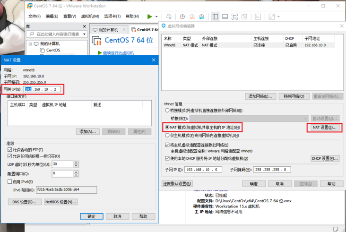Click the 网关 IP first octet field

[x=28, y=89]
